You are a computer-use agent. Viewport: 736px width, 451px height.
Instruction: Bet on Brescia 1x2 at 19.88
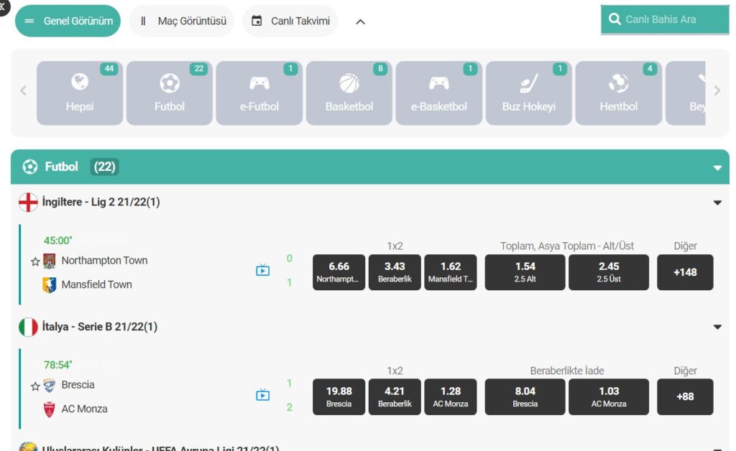339,396
